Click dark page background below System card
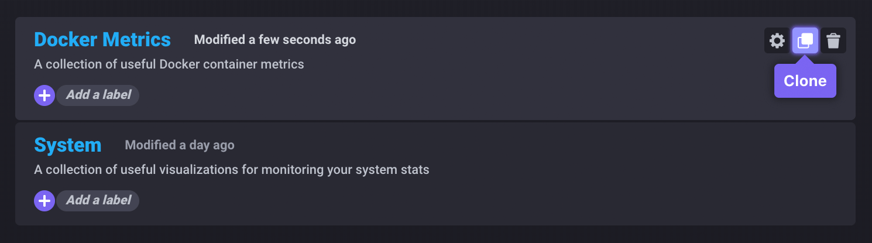 [x=436, y=234]
